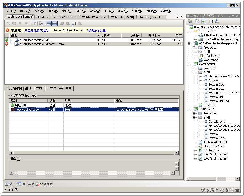
Task: Open the 调试(D) menu
Action: (x=81, y=11)
